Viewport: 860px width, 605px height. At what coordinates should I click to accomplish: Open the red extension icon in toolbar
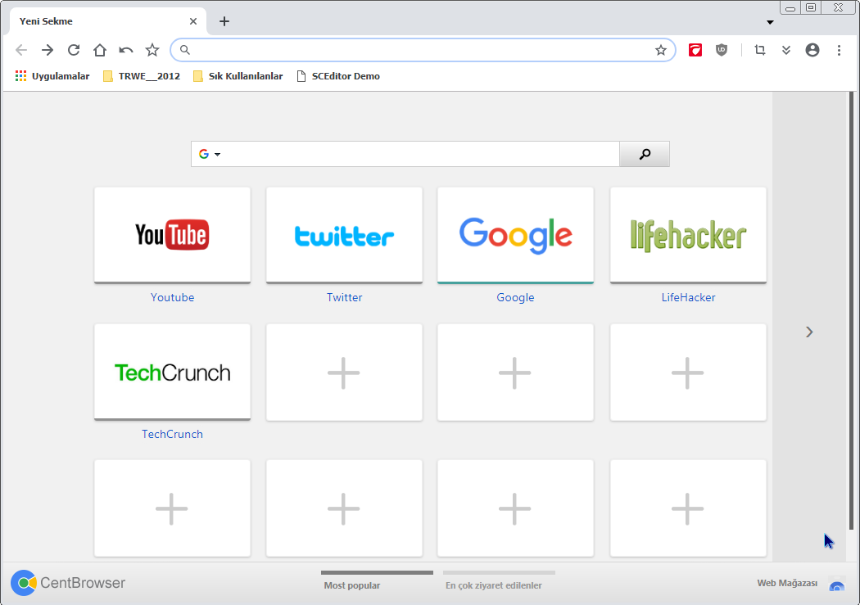pos(695,51)
